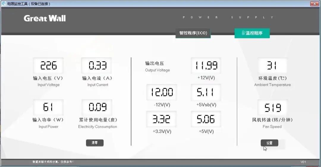
Task: Click the window title 电源监控工具
Action: point(29,4)
